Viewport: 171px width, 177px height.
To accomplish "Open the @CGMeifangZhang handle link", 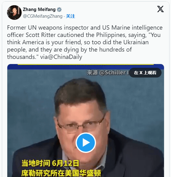I will point(43,16).
